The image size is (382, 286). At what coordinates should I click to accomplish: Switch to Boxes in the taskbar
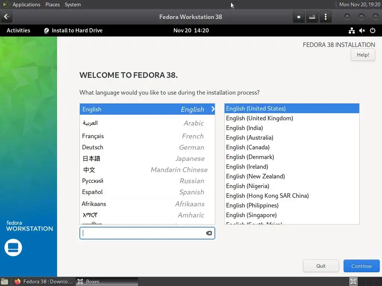pyautogui.click(x=107, y=282)
